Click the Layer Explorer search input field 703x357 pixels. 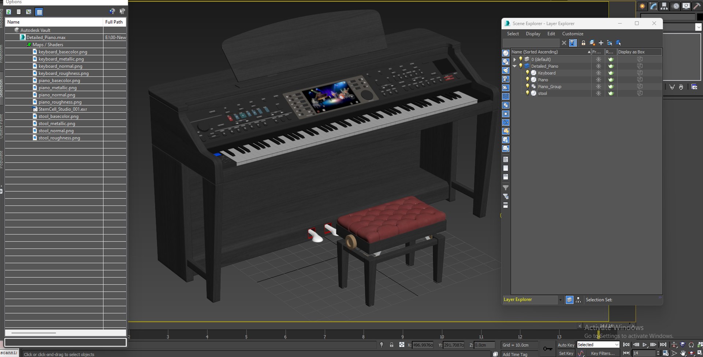[x=532, y=43]
